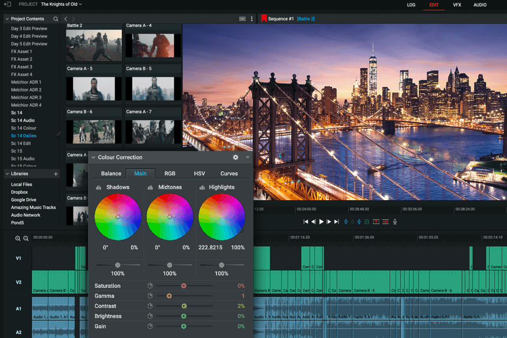Toggle the Saturation keyframe stopwatch

click(150, 286)
